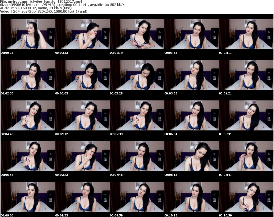Viewport: 274px width, 217px height.
Task: Click the 00:01:45 timestamp label
Action: (x=171, y=53)
